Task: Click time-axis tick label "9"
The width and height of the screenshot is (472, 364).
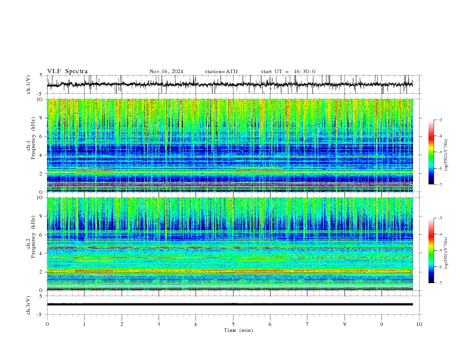Action: (x=381, y=324)
